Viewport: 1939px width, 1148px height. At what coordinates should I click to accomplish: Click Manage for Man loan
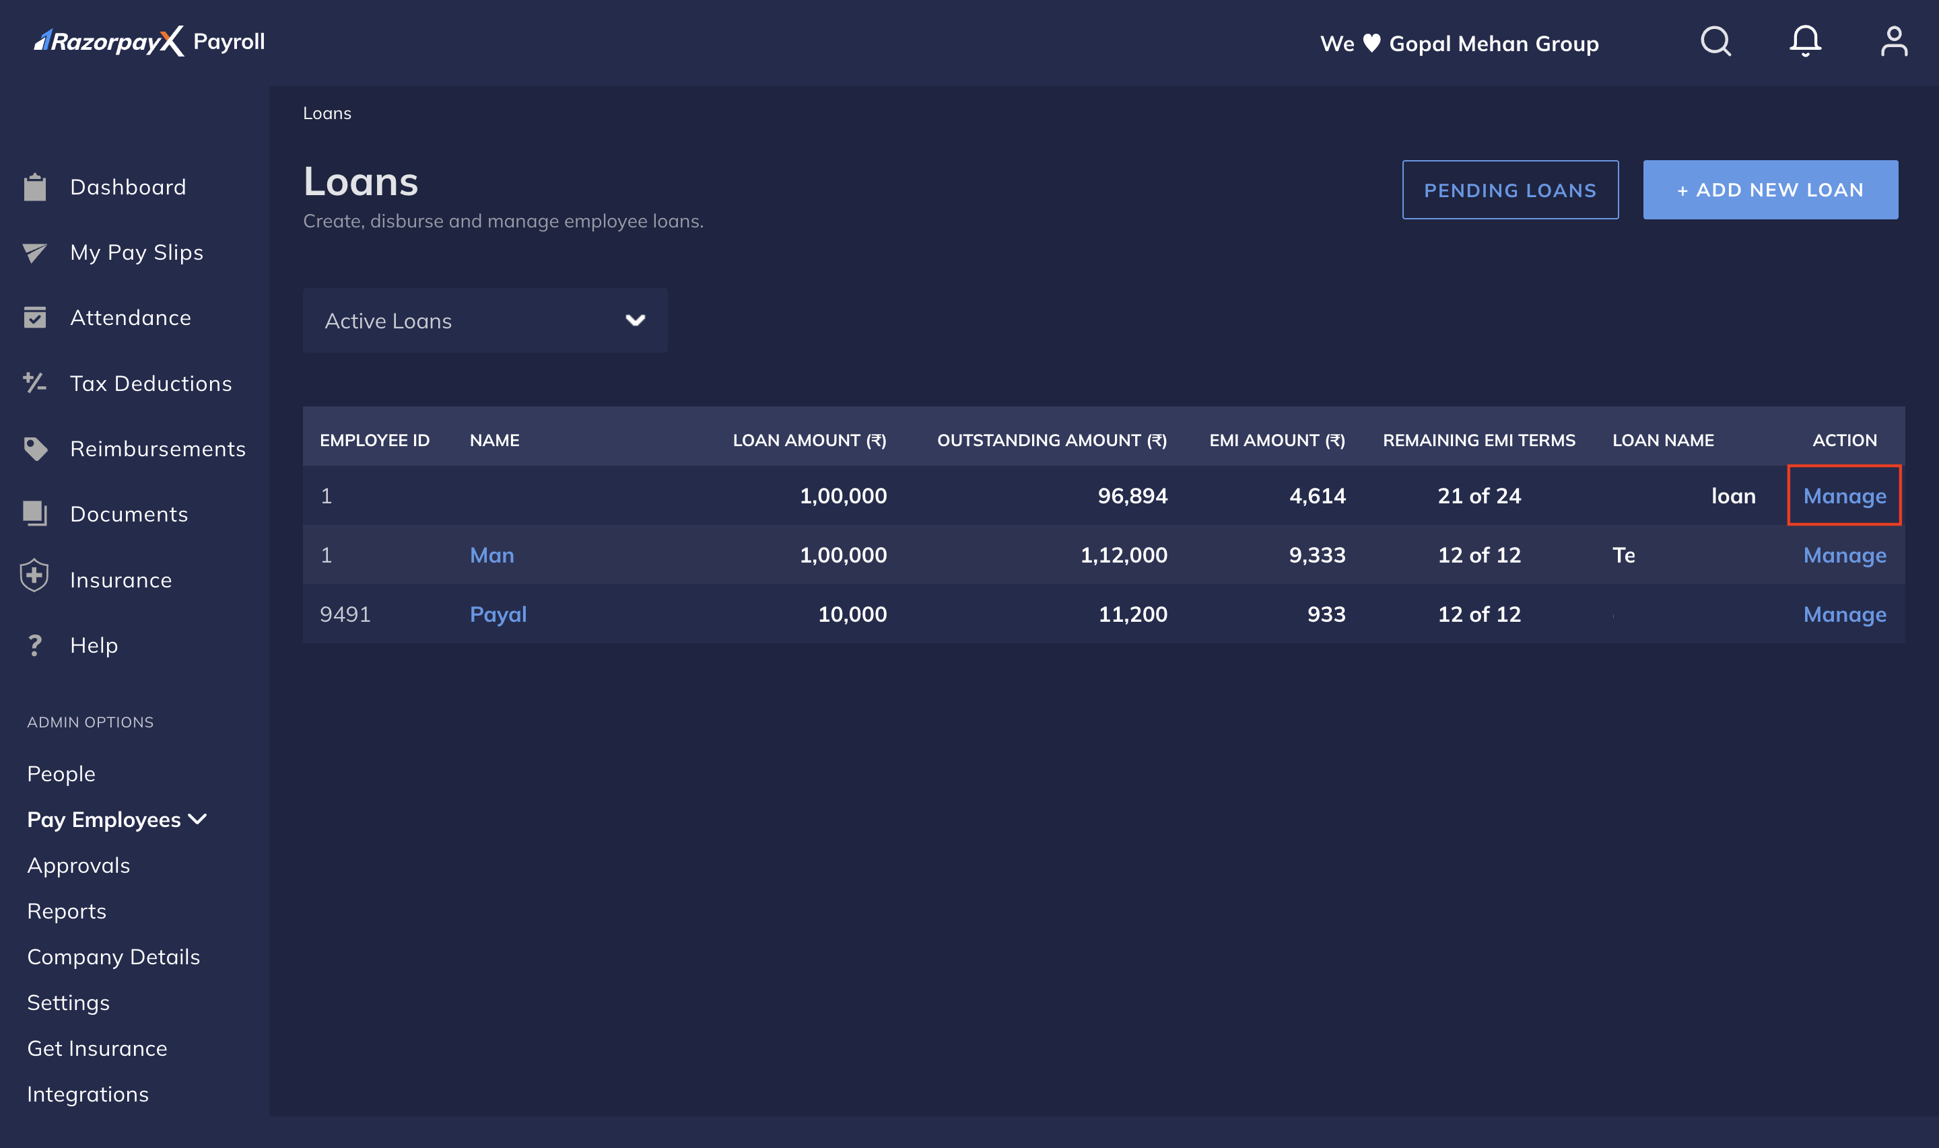point(1845,554)
